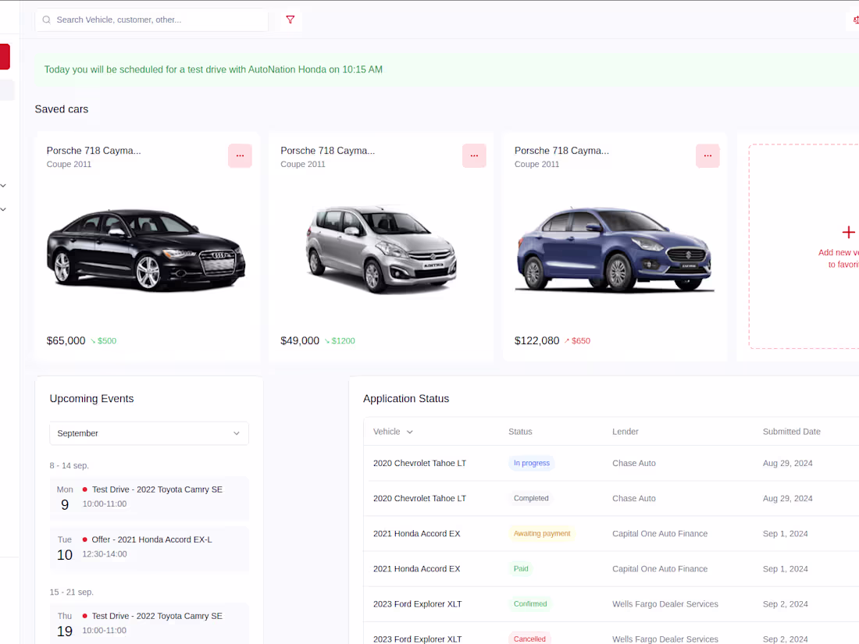Click the test drive notification message
Screen dimensions: 859x644
point(213,69)
